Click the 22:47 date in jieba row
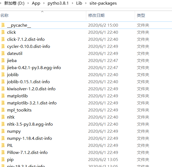 [x=103, y=61]
